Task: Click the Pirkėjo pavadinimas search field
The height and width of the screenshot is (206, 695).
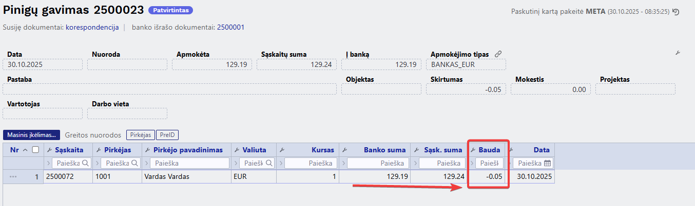Action: [x=188, y=163]
